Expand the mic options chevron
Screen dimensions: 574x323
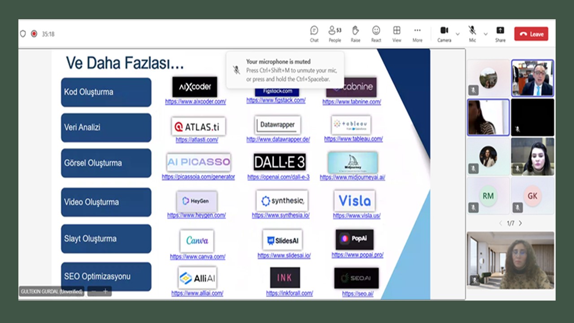(x=485, y=34)
